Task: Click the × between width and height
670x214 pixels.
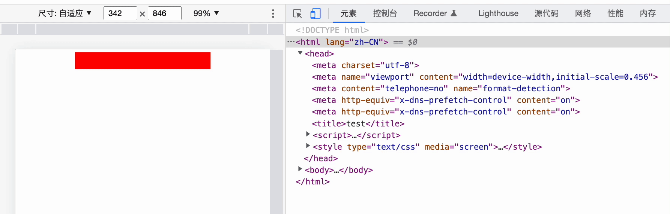Action: point(142,14)
